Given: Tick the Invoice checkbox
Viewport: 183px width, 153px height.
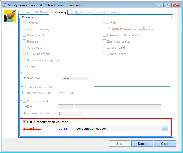Looking at the screenshot, I should [x=24, y=23].
